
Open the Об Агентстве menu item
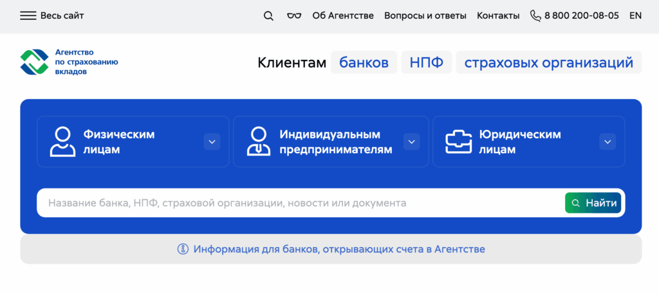(343, 16)
